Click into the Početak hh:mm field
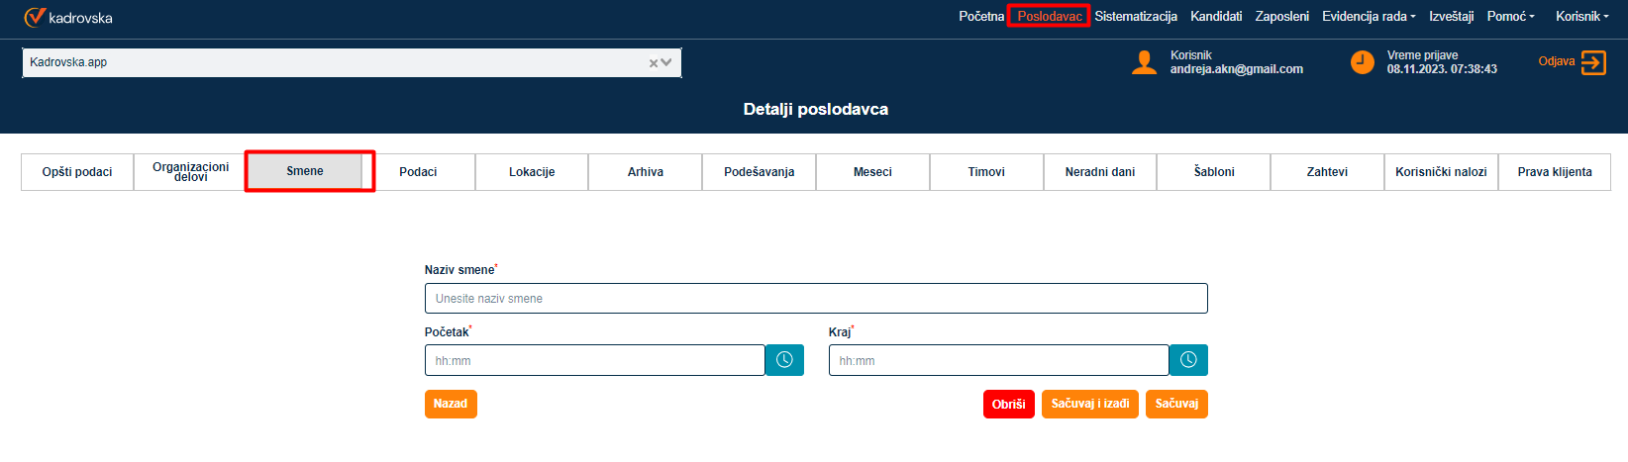 click(x=594, y=361)
